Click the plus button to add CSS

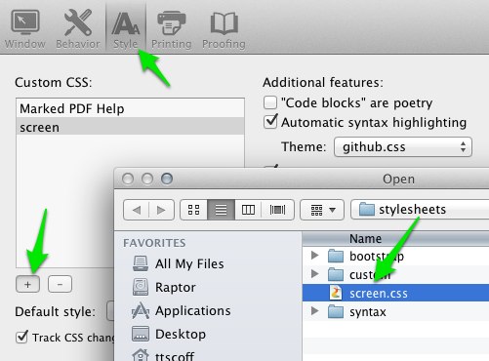(27, 284)
